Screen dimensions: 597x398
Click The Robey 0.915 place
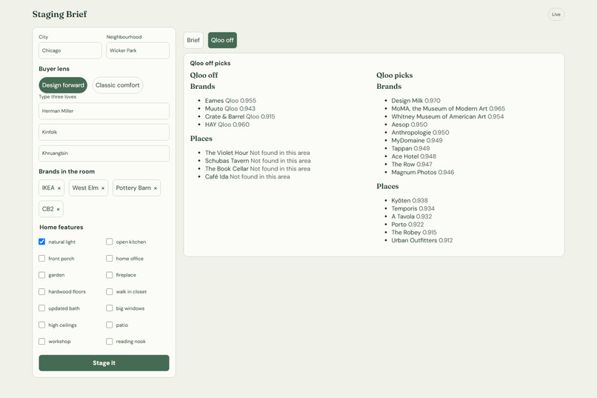[x=414, y=233]
